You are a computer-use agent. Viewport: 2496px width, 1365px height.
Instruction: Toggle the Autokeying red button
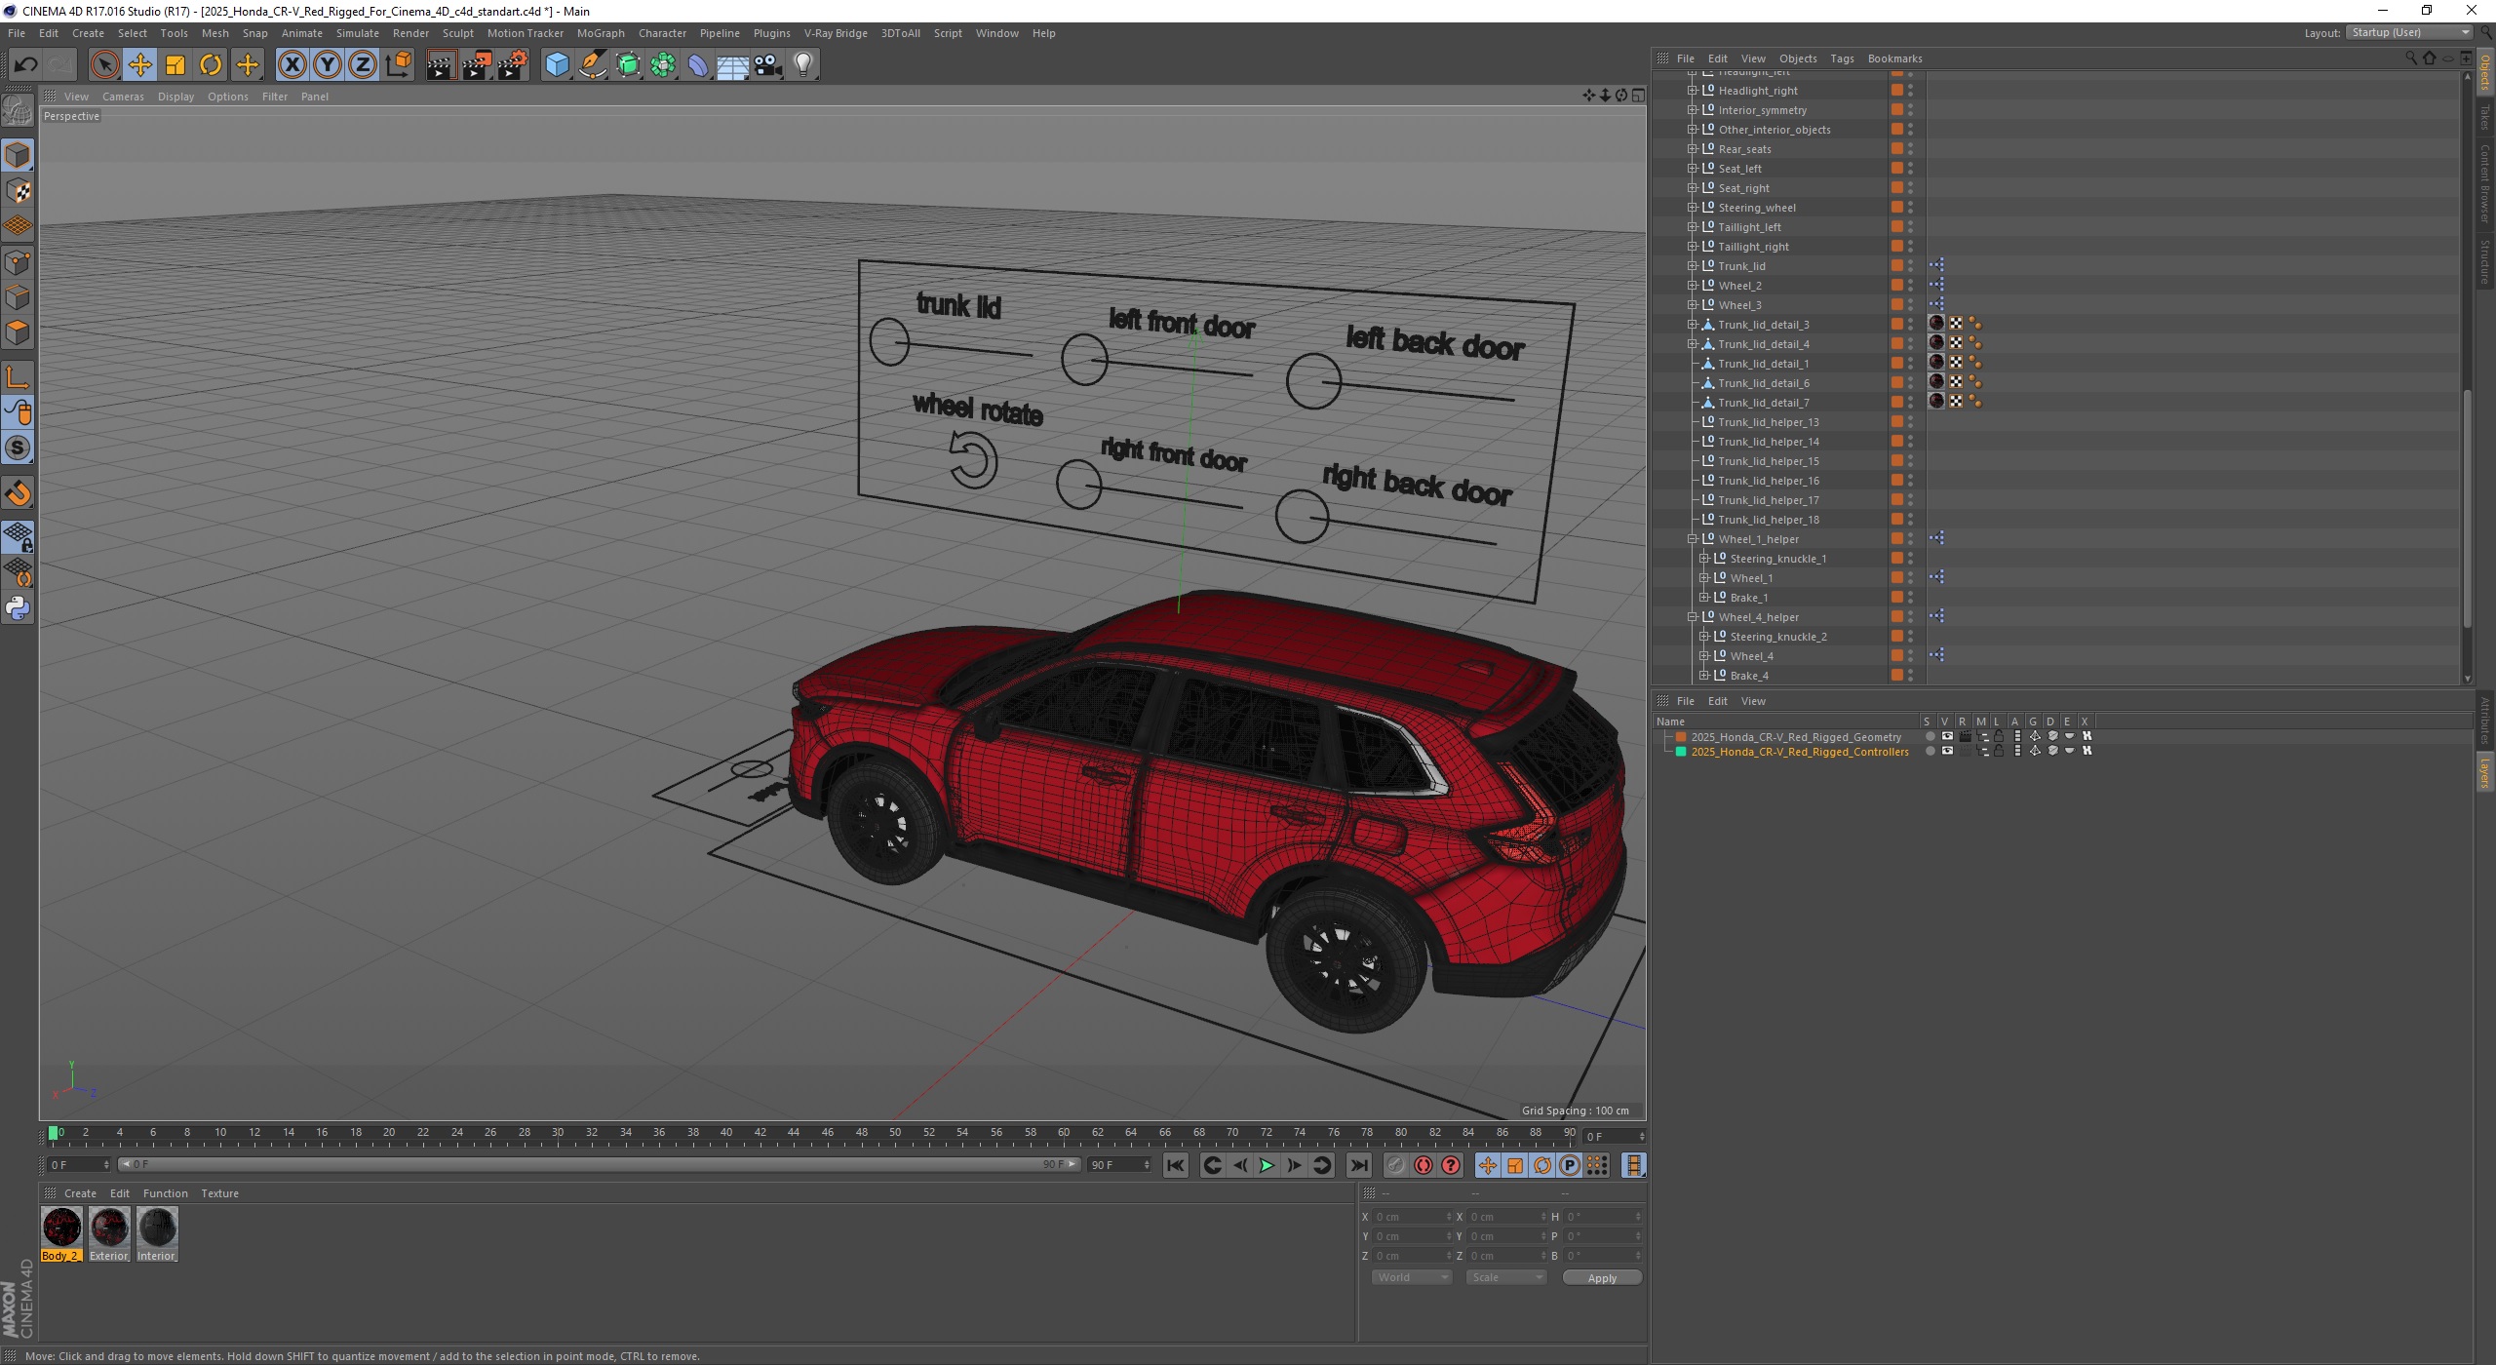pos(1423,1165)
